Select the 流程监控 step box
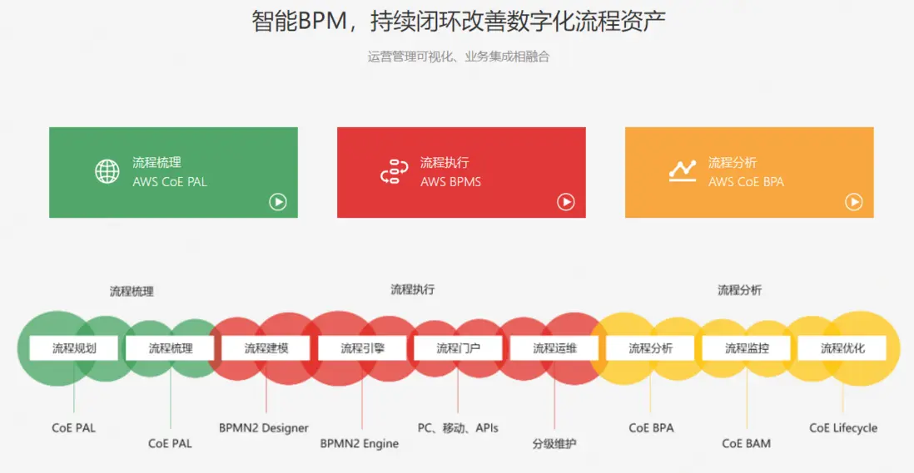 747,348
